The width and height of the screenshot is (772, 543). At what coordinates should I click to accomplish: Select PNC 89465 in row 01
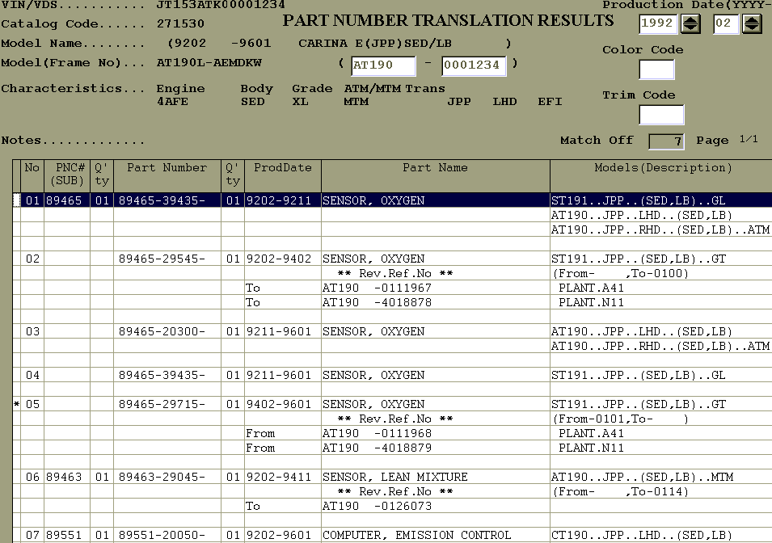coord(64,200)
